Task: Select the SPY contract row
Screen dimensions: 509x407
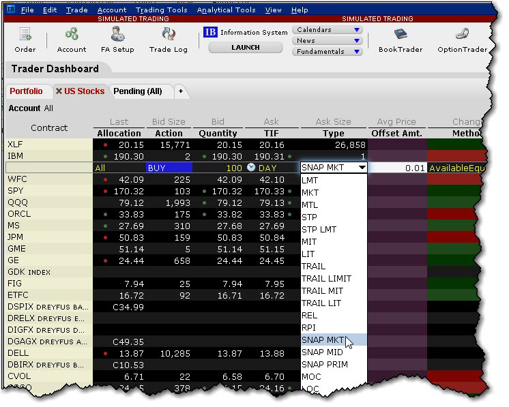Action: (x=49, y=191)
